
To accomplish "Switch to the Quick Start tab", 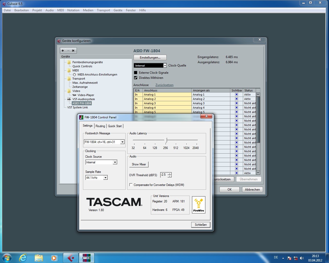I will tap(115, 126).
